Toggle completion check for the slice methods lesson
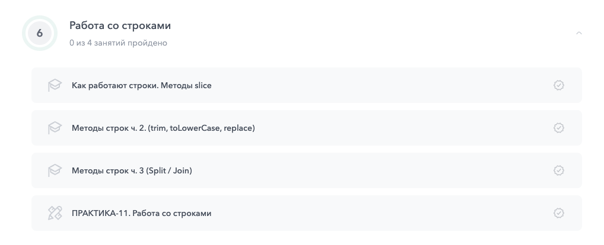Viewport: 604px width, 245px height. (558, 85)
